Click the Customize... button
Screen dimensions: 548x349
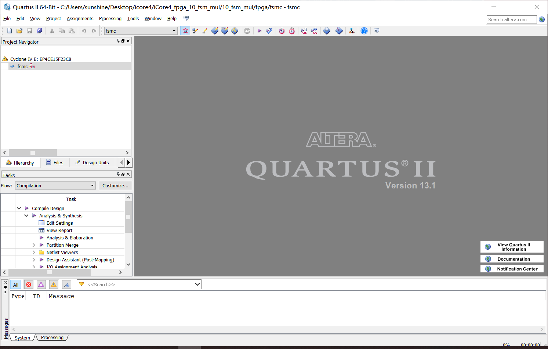pos(115,185)
